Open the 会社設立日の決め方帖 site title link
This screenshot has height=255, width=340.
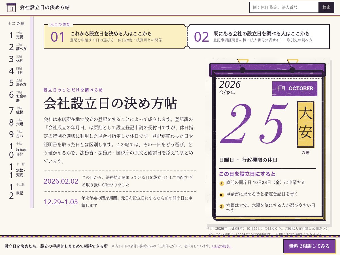(x=44, y=7)
